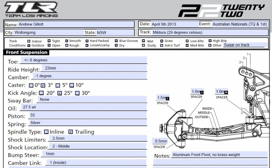Enable the Wet condition checkbox
Image resolution: width=272 pixels, height=168 pixels.
pos(143,41)
